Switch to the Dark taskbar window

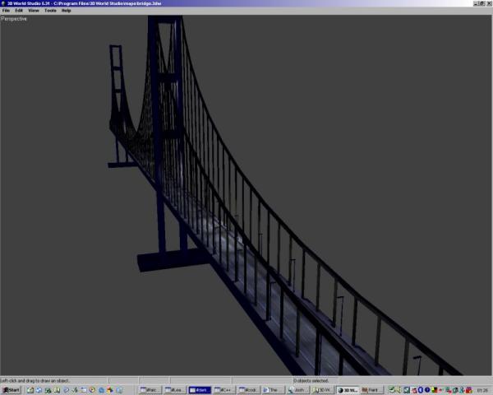(x=198, y=390)
